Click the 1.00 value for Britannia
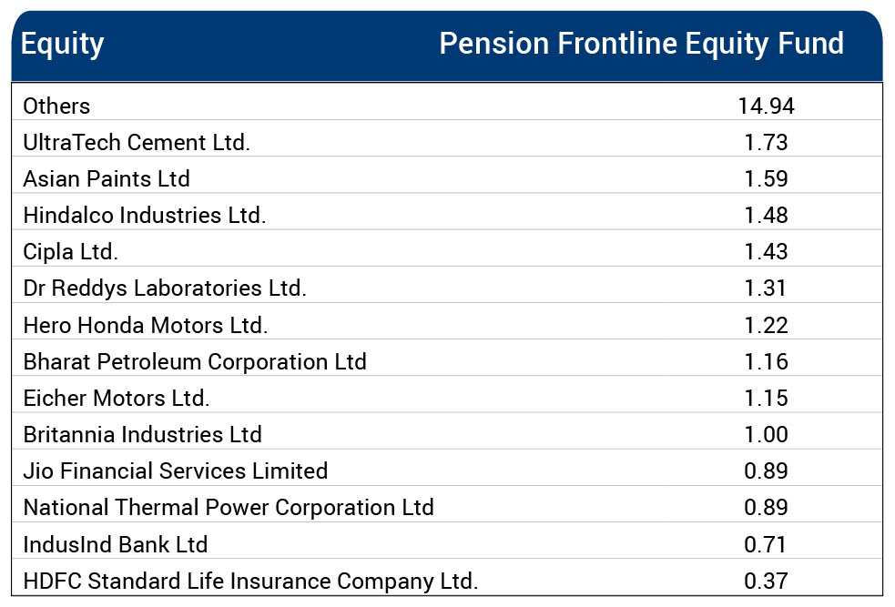Screen dimensions: 895x607 766,434
